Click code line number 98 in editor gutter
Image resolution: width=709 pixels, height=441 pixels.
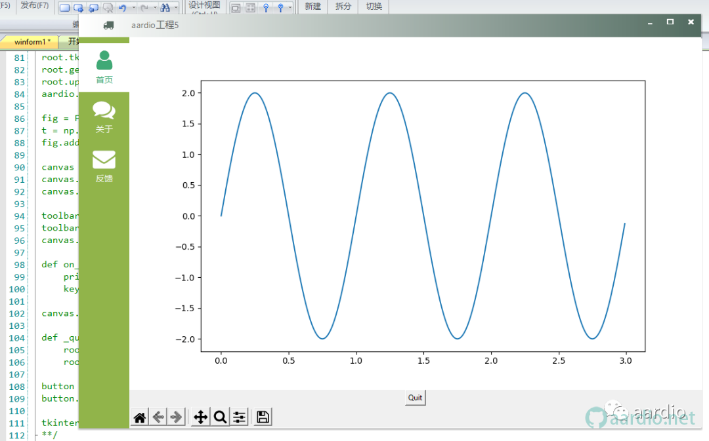coord(20,265)
